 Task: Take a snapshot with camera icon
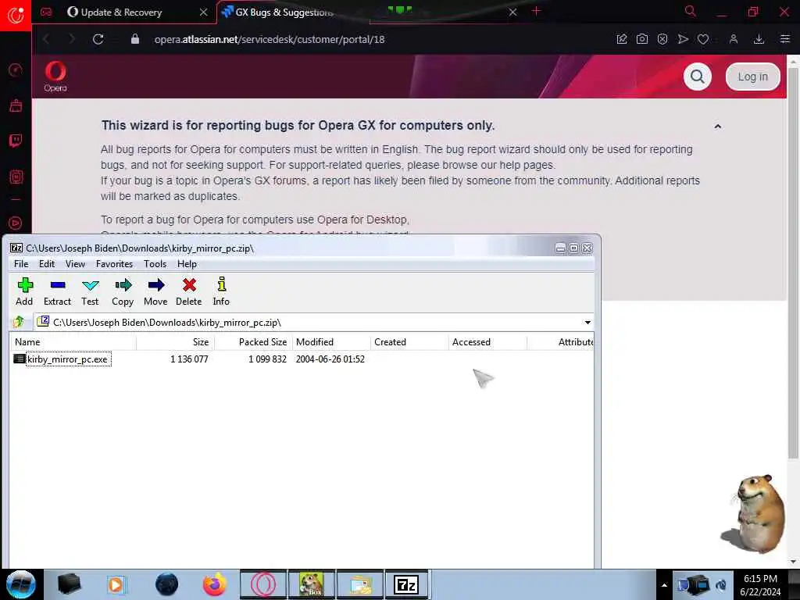click(642, 39)
